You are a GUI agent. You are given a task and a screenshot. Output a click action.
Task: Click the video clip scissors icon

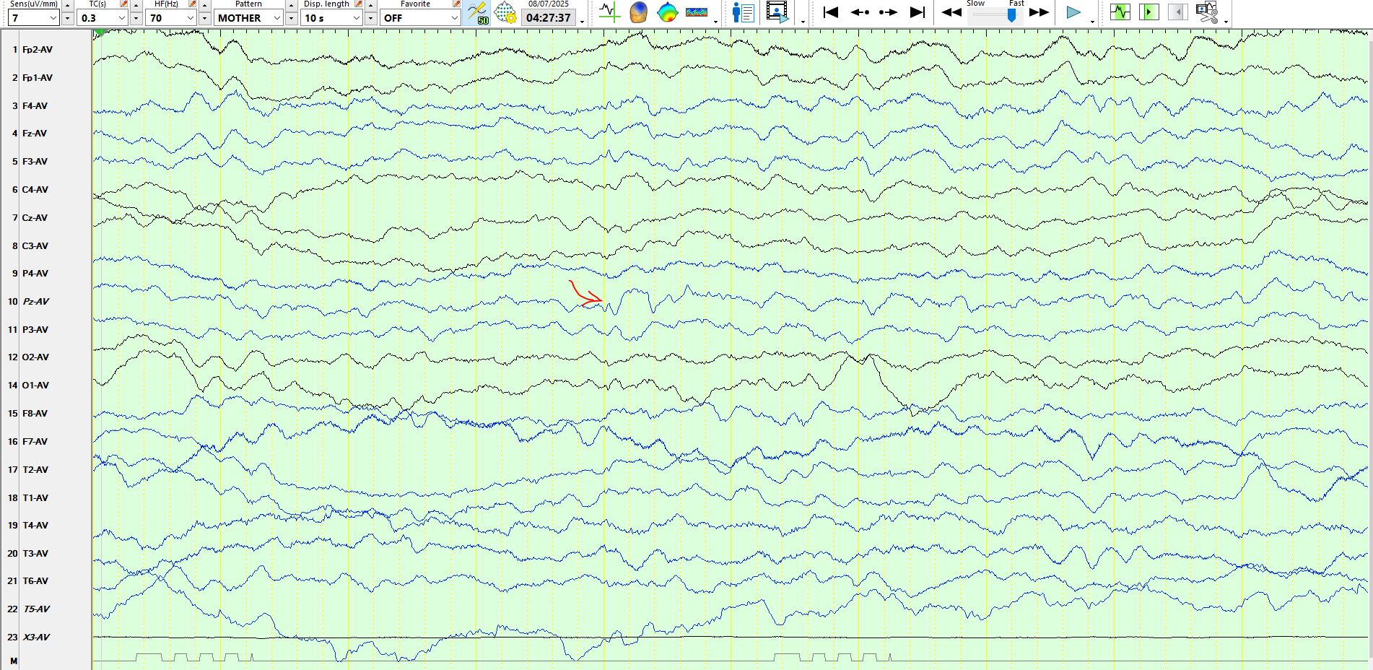pos(1206,12)
